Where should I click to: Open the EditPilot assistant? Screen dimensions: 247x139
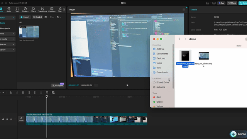click(x=238, y=134)
